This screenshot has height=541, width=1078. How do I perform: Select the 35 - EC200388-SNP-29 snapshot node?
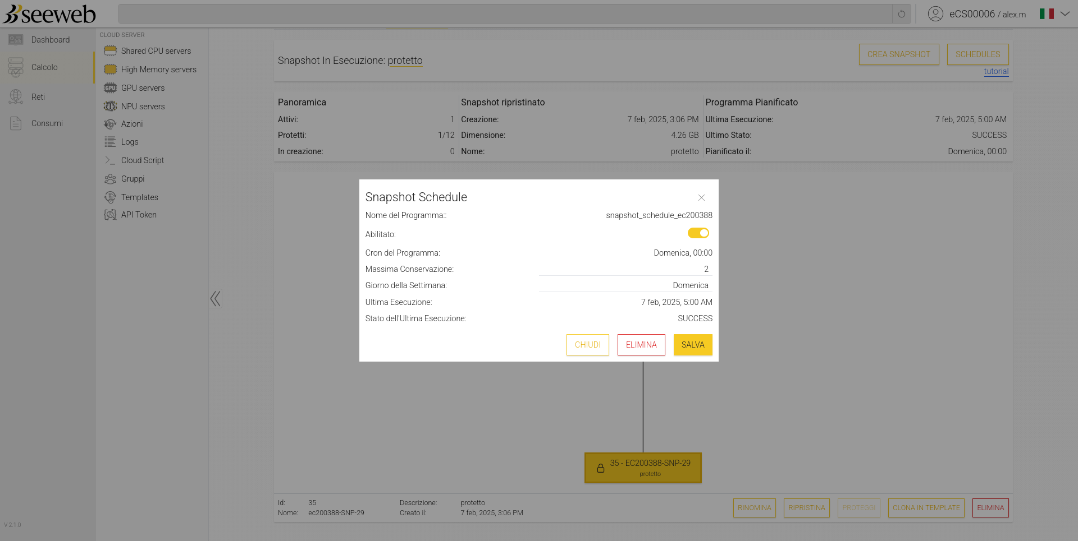pyautogui.click(x=643, y=468)
